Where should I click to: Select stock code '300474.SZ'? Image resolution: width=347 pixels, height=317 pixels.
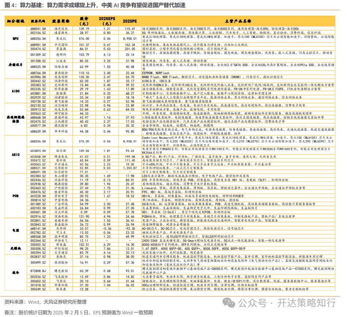click(38, 49)
